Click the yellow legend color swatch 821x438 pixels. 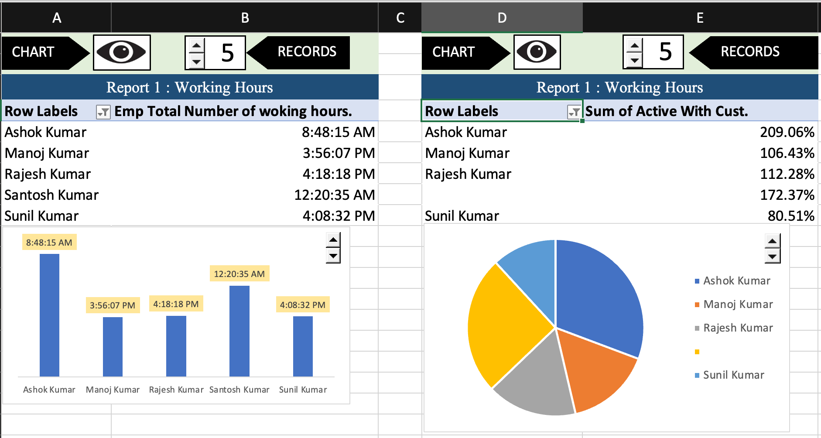point(698,351)
